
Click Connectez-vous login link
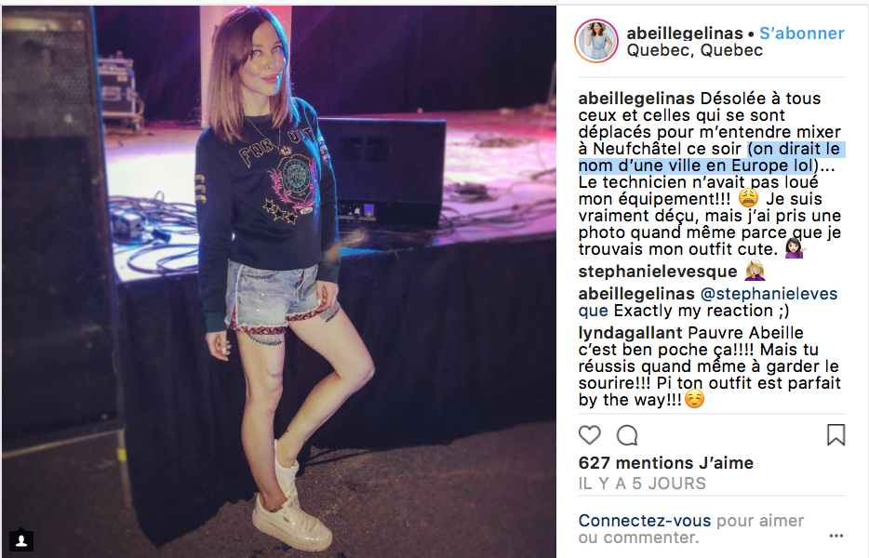(644, 521)
